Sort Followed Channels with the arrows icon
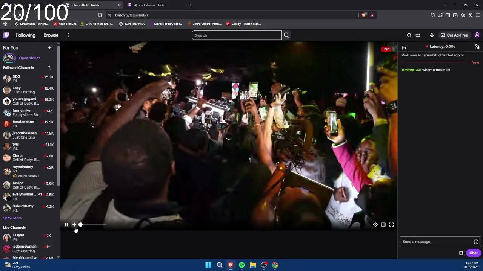 click(50, 68)
